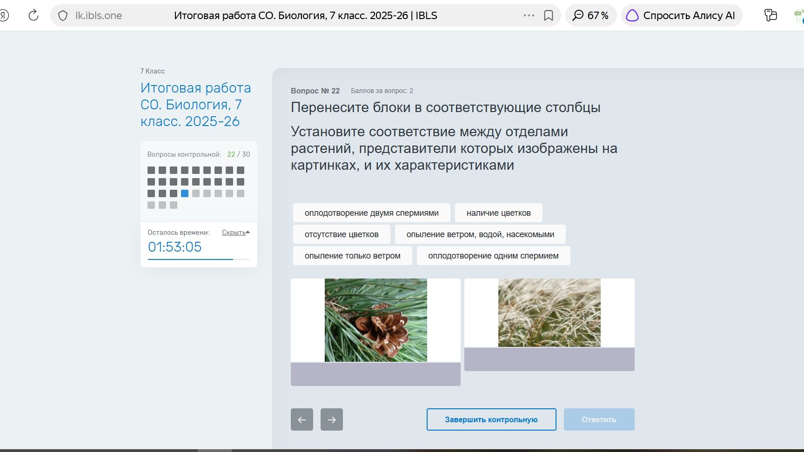Bookmark this page with the bookmark icon
804x452 pixels.
pyautogui.click(x=549, y=16)
